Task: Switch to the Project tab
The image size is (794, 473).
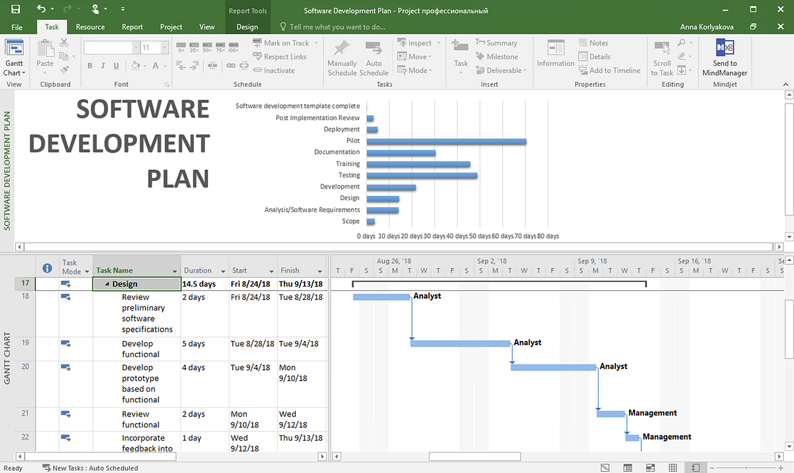Action: coord(171,27)
